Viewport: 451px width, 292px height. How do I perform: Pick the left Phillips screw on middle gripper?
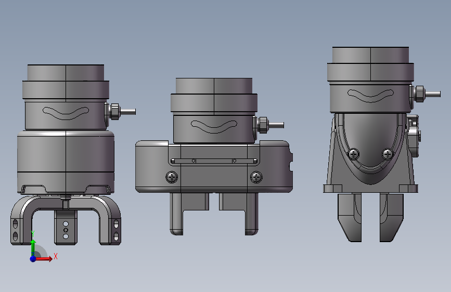coord(172,177)
